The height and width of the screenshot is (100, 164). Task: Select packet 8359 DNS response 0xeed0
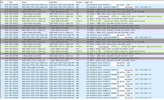[x=82, y=74]
